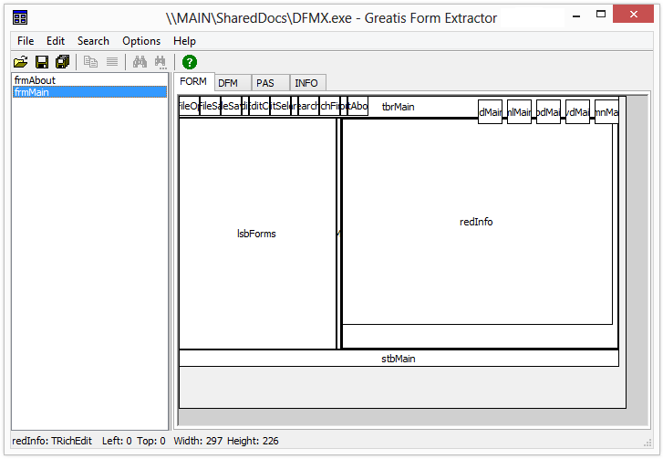This screenshot has width=663, height=459.
Task: Open Help with the green question icon
Action: click(189, 62)
